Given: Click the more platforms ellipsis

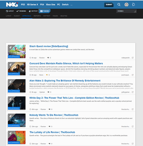Looking at the screenshot, I should coord(71,5).
